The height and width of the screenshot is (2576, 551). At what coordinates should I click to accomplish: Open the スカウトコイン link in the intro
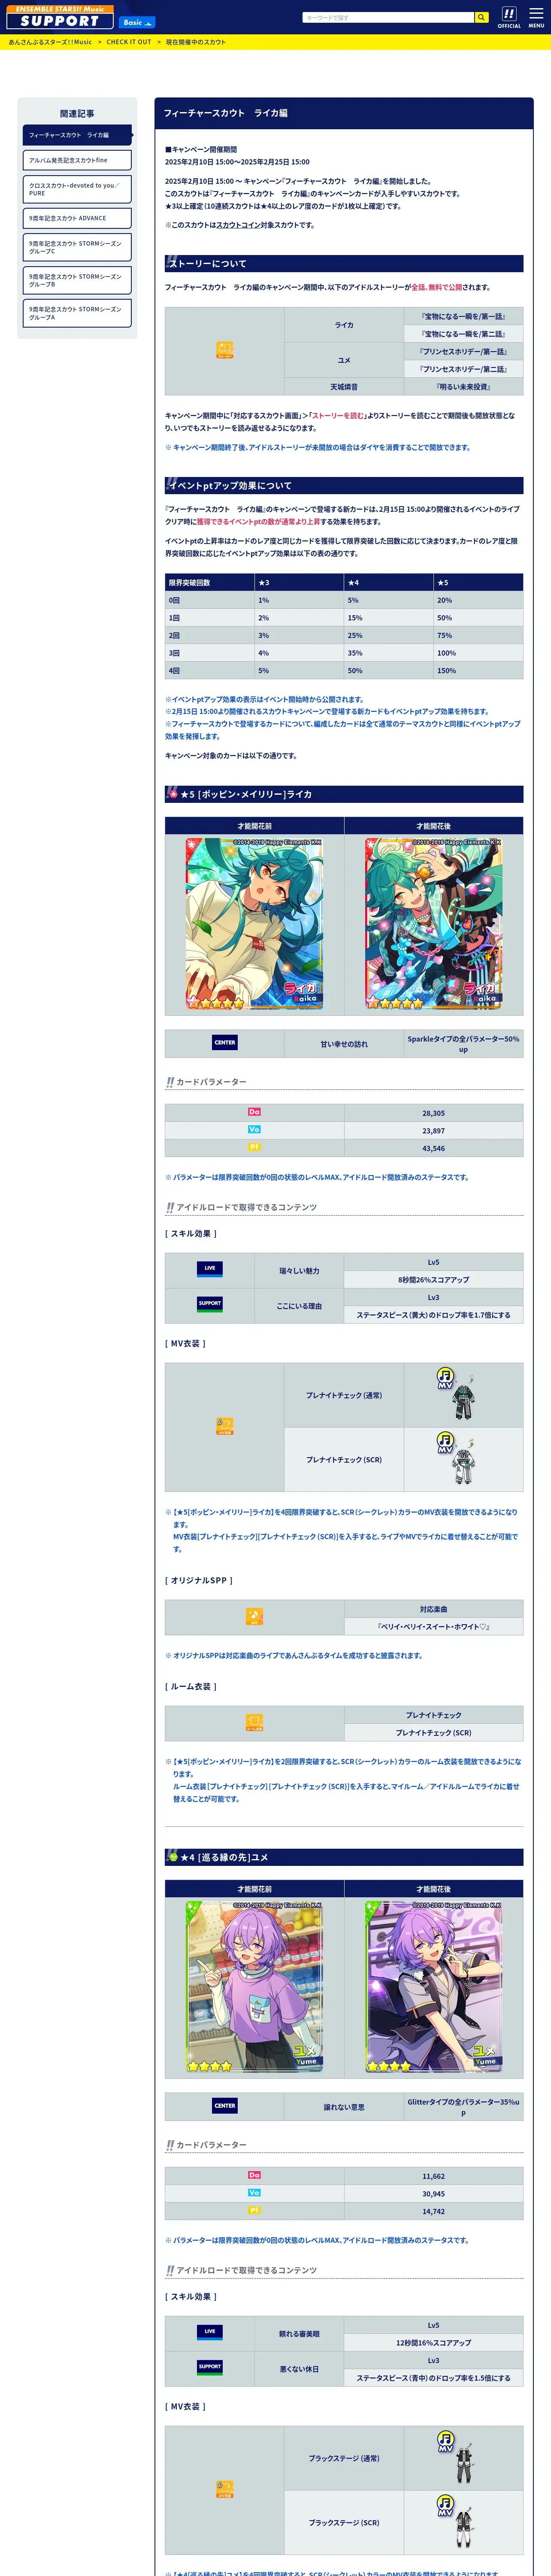coord(239,225)
